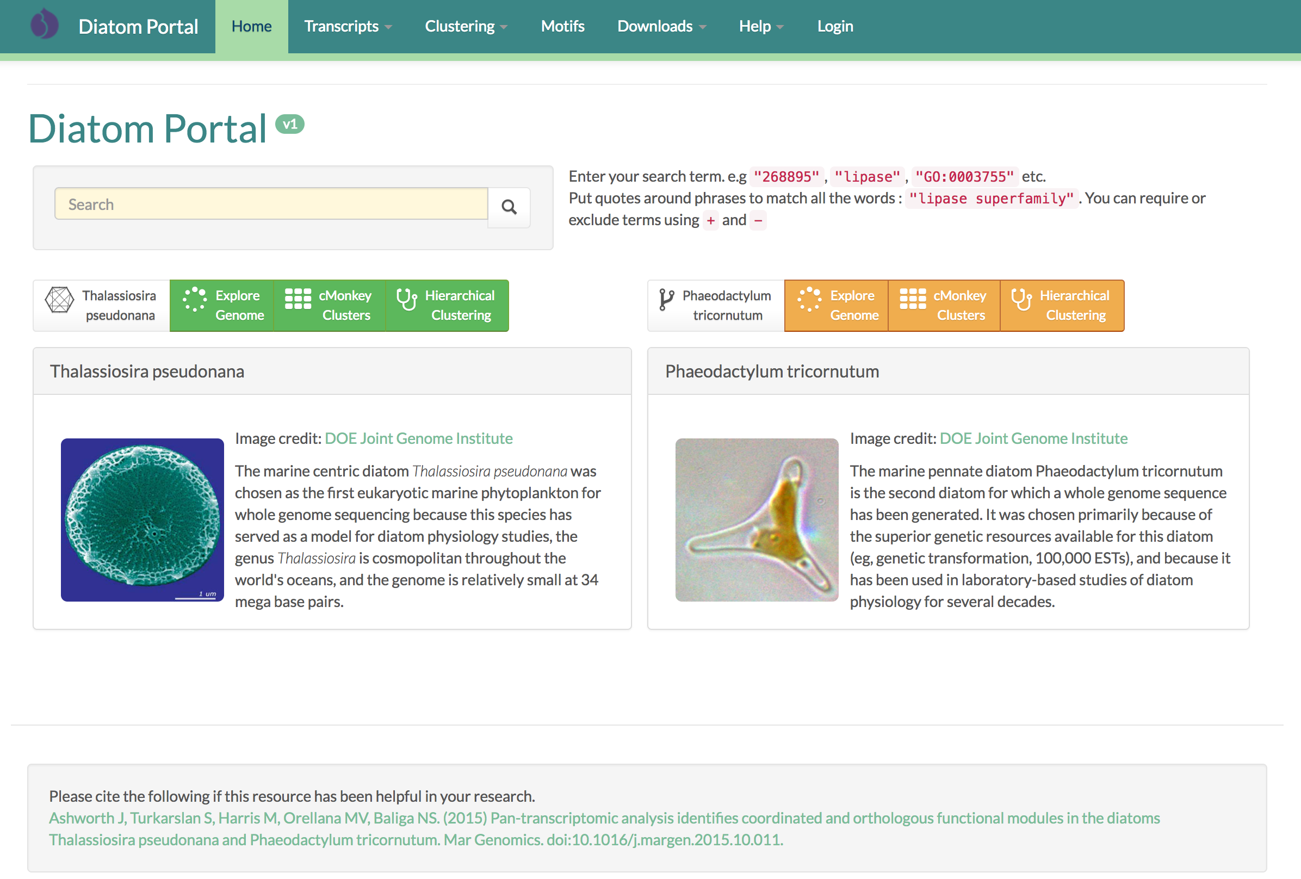Select the Home tab in navbar
The width and height of the screenshot is (1301, 879).
(x=251, y=26)
